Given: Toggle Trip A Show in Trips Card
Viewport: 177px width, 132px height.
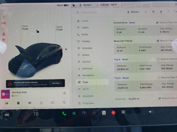Looking at the screenshot, I should tap(158, 59).
